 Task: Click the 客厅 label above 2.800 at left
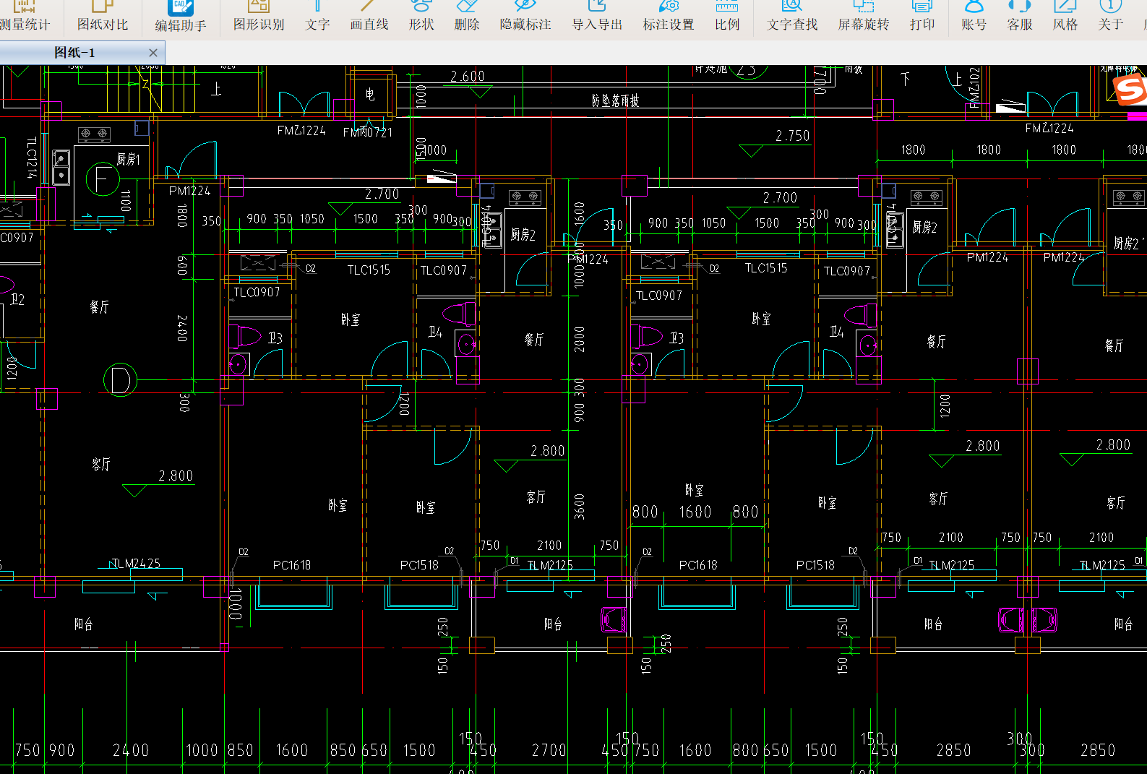point(101,464)
